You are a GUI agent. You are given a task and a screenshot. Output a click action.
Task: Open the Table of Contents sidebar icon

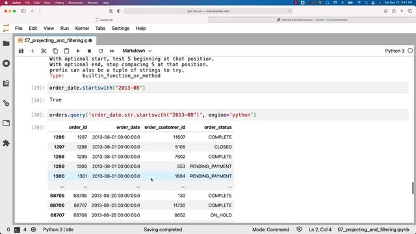6,83
